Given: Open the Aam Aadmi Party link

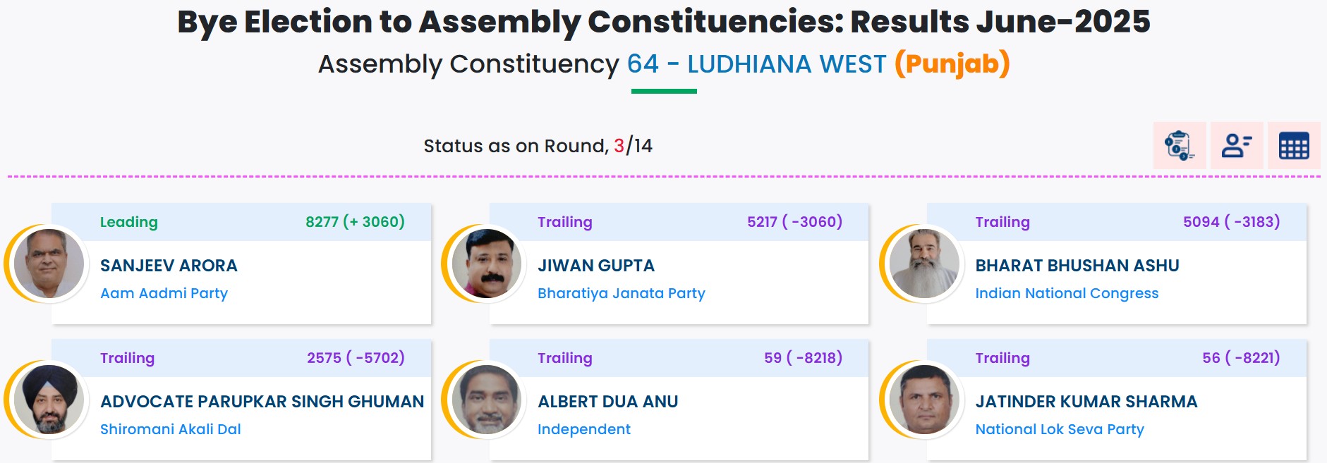Looking at the screenshot, I should (x=164, y=294).
